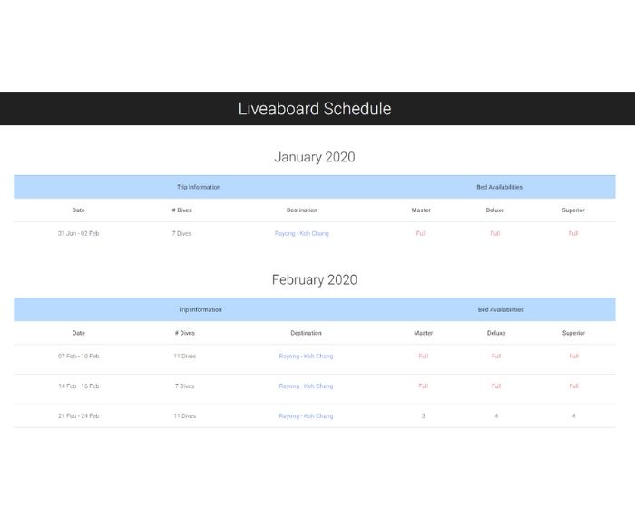This screenshot has width=635, height=508.
Task: Click Destination column header in February table
Action: pyautogui.click(x=306, y=333)
